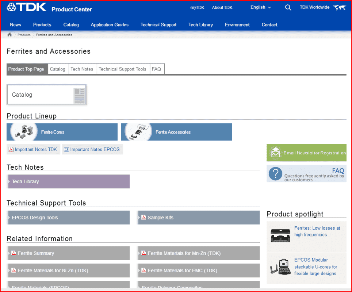This screenshot has height=292, width=352.
Task: Click the Email Newsletter envelope icon
Action: pyautogui.click(x=275, y=153)
